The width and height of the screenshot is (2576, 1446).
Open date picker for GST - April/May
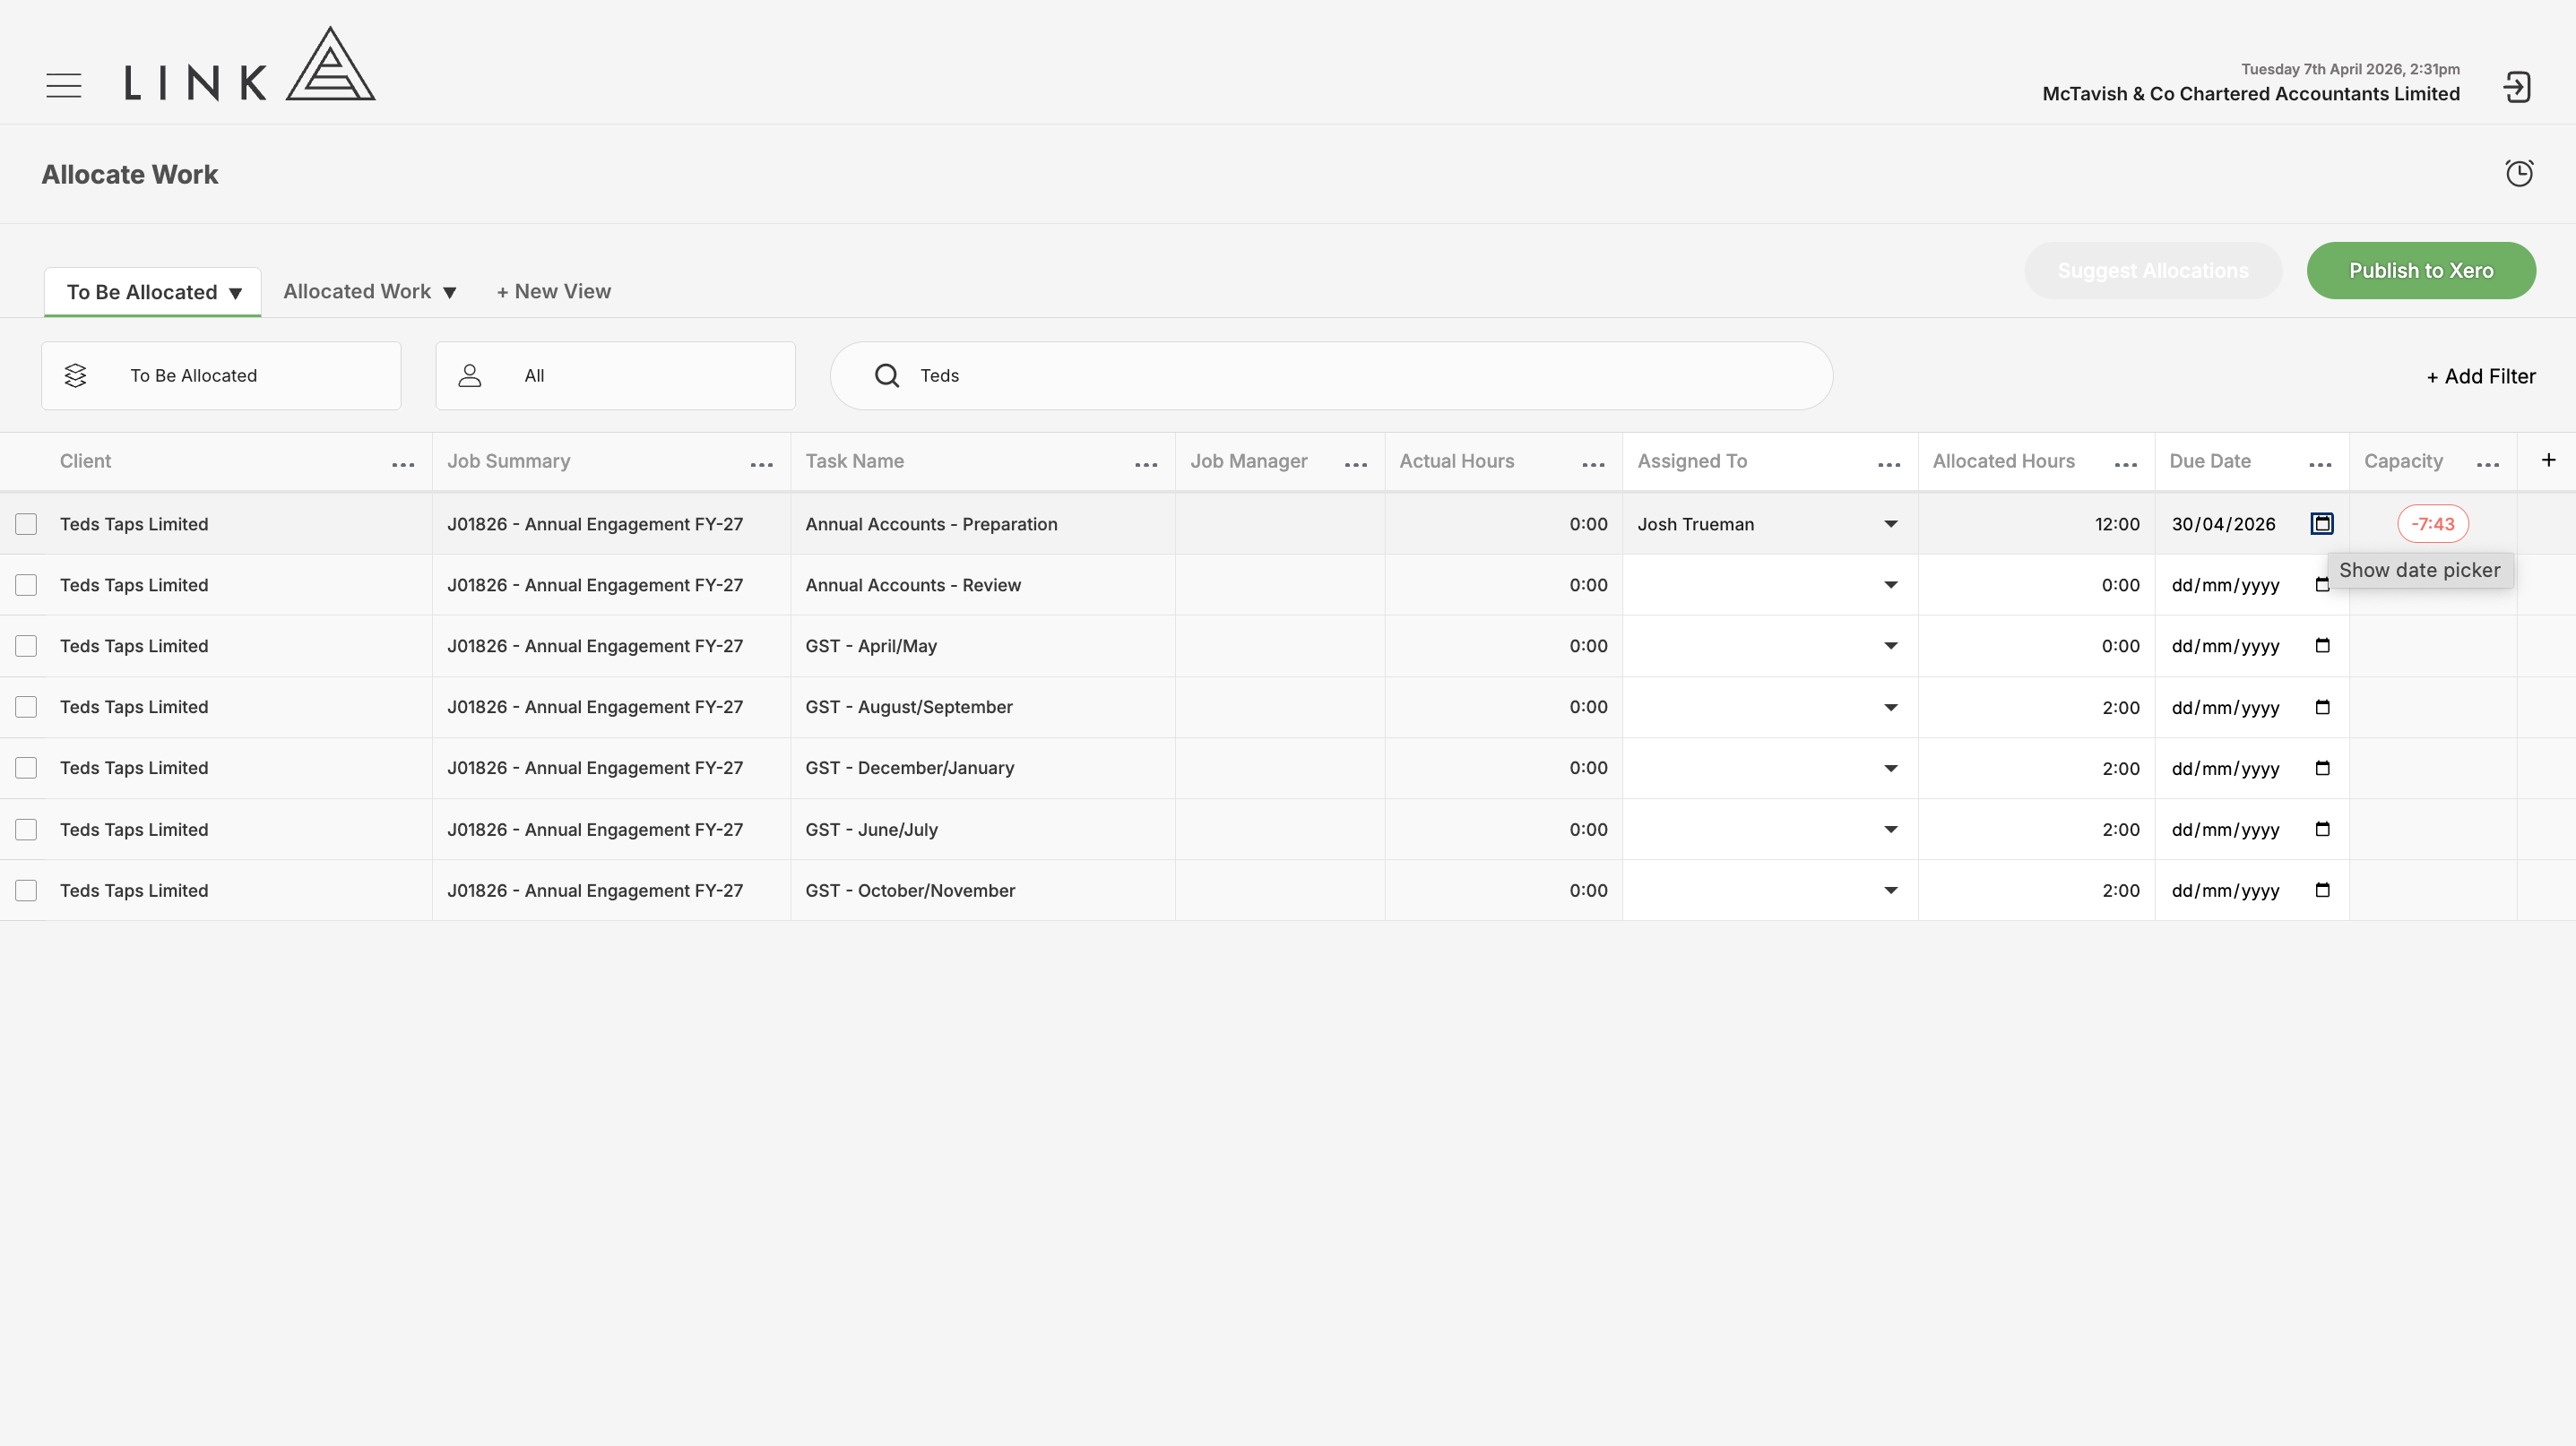pyautogui.click(x=2323, y=646)
